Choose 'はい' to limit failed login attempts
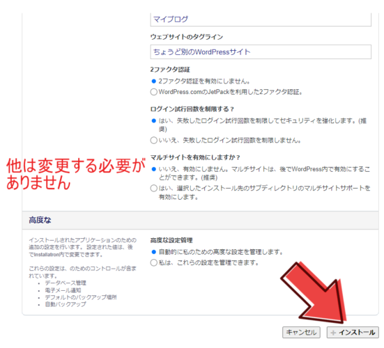The width and height of the screenshot is (384, 348). 153,120
